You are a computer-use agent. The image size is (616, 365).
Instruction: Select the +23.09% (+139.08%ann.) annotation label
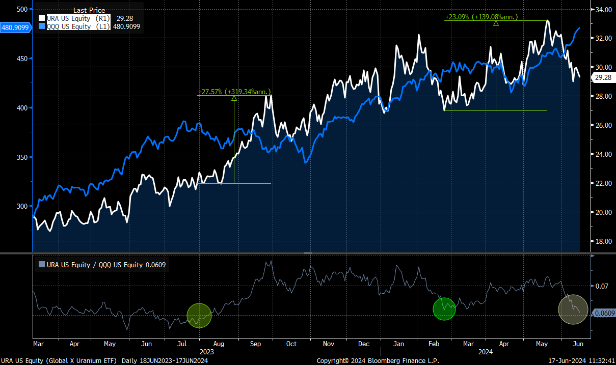(481, 17)
